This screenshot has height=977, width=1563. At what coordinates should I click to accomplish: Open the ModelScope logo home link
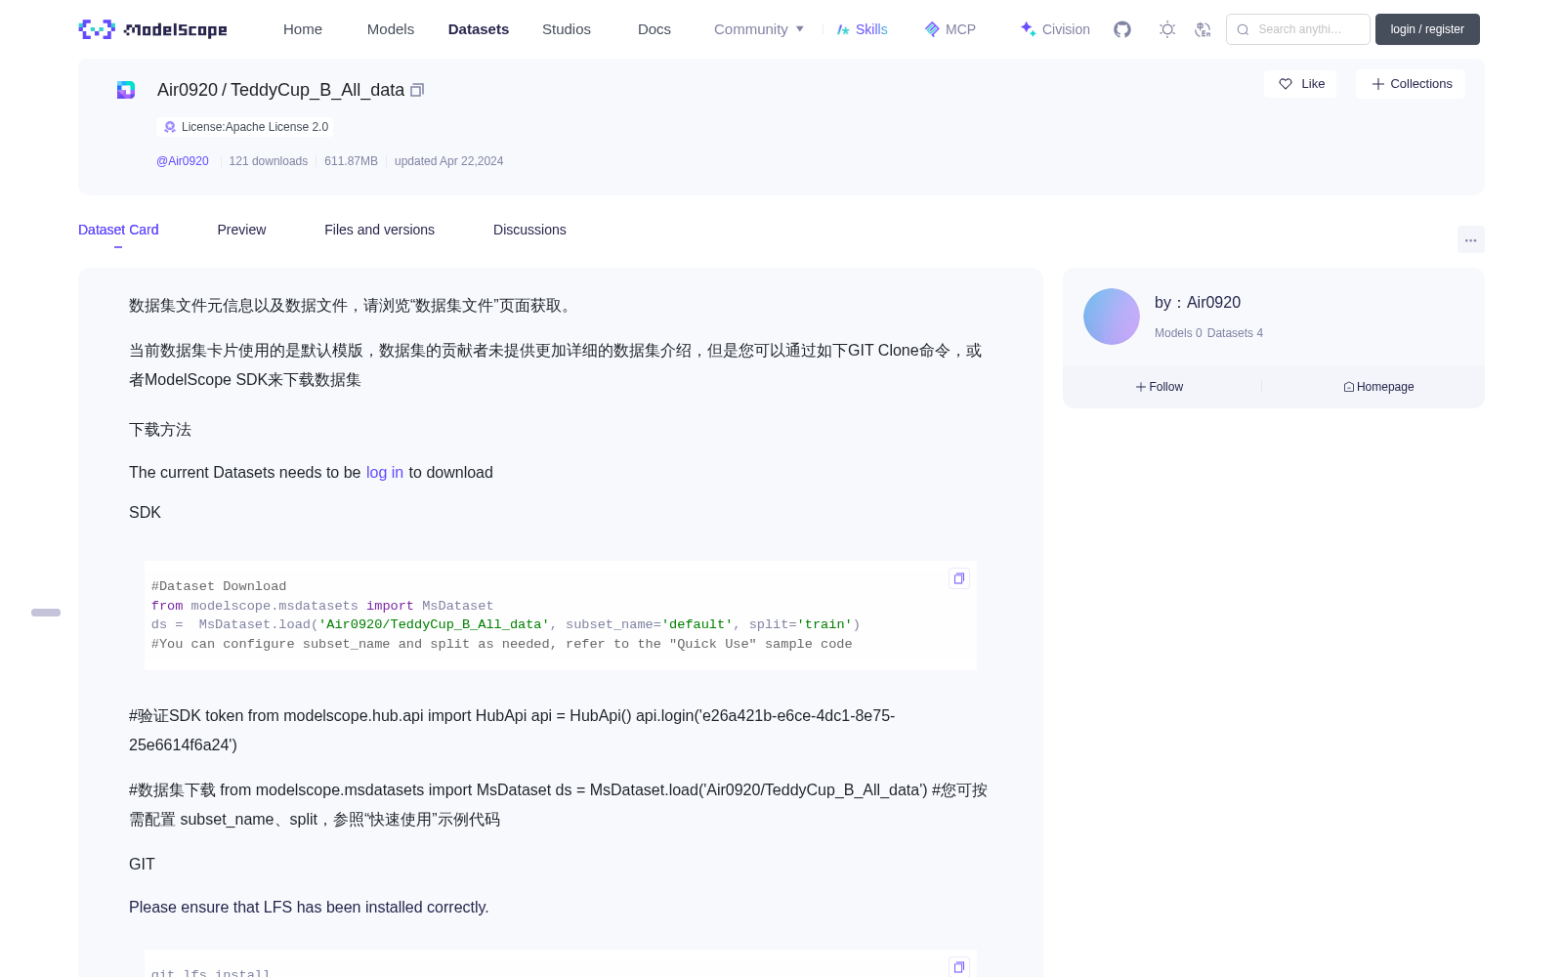point(153,29)
